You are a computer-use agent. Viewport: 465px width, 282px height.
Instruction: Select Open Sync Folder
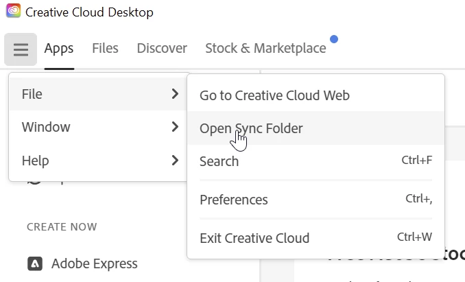[x=316, y=128]
